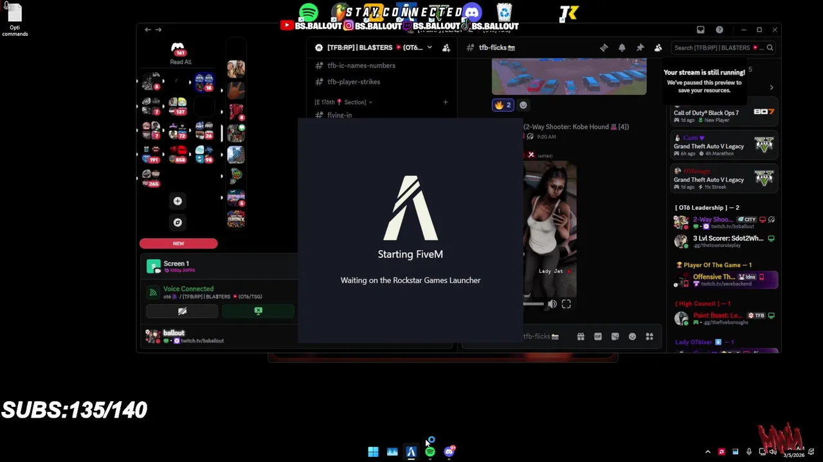This screenshot has height=462, width=823.
Task: Toggle member list icon
Action: point(658,47)
